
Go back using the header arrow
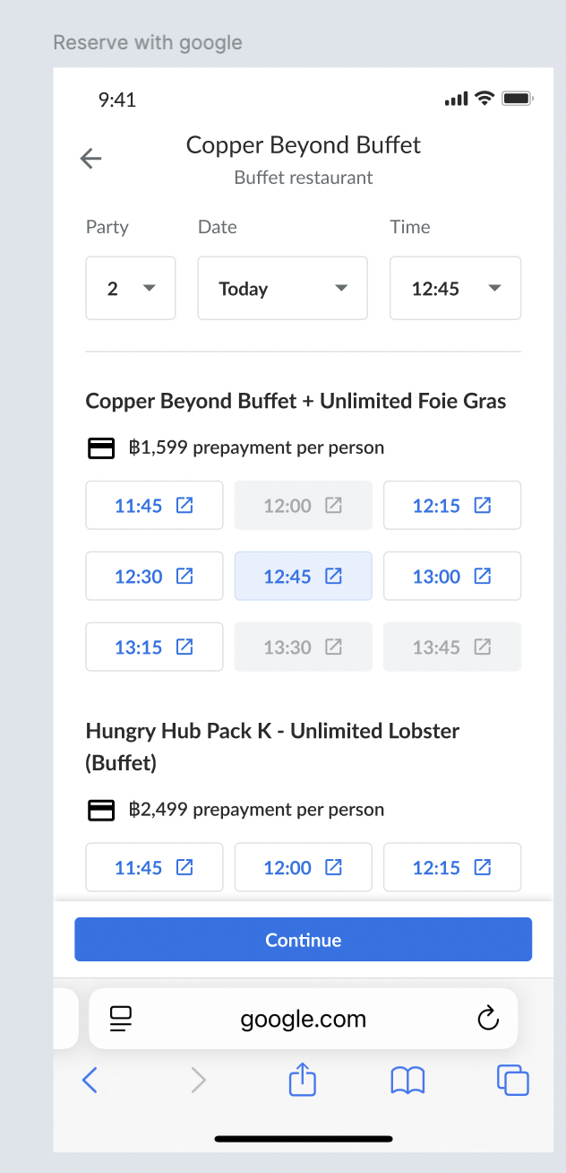coord(91,159)
